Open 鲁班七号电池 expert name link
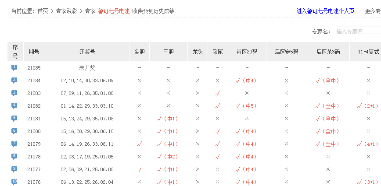 (x=114, y=11)
